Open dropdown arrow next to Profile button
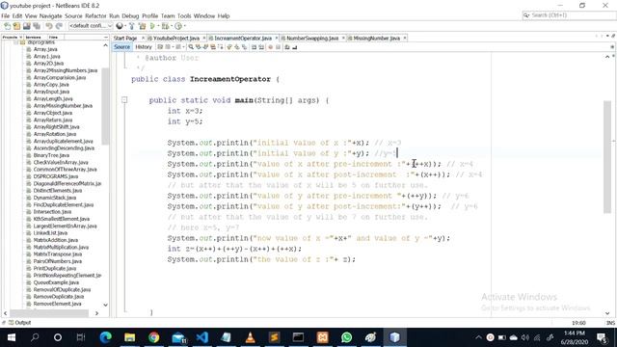The height and width of the screenshot is (347, 617). click(184, 26)
